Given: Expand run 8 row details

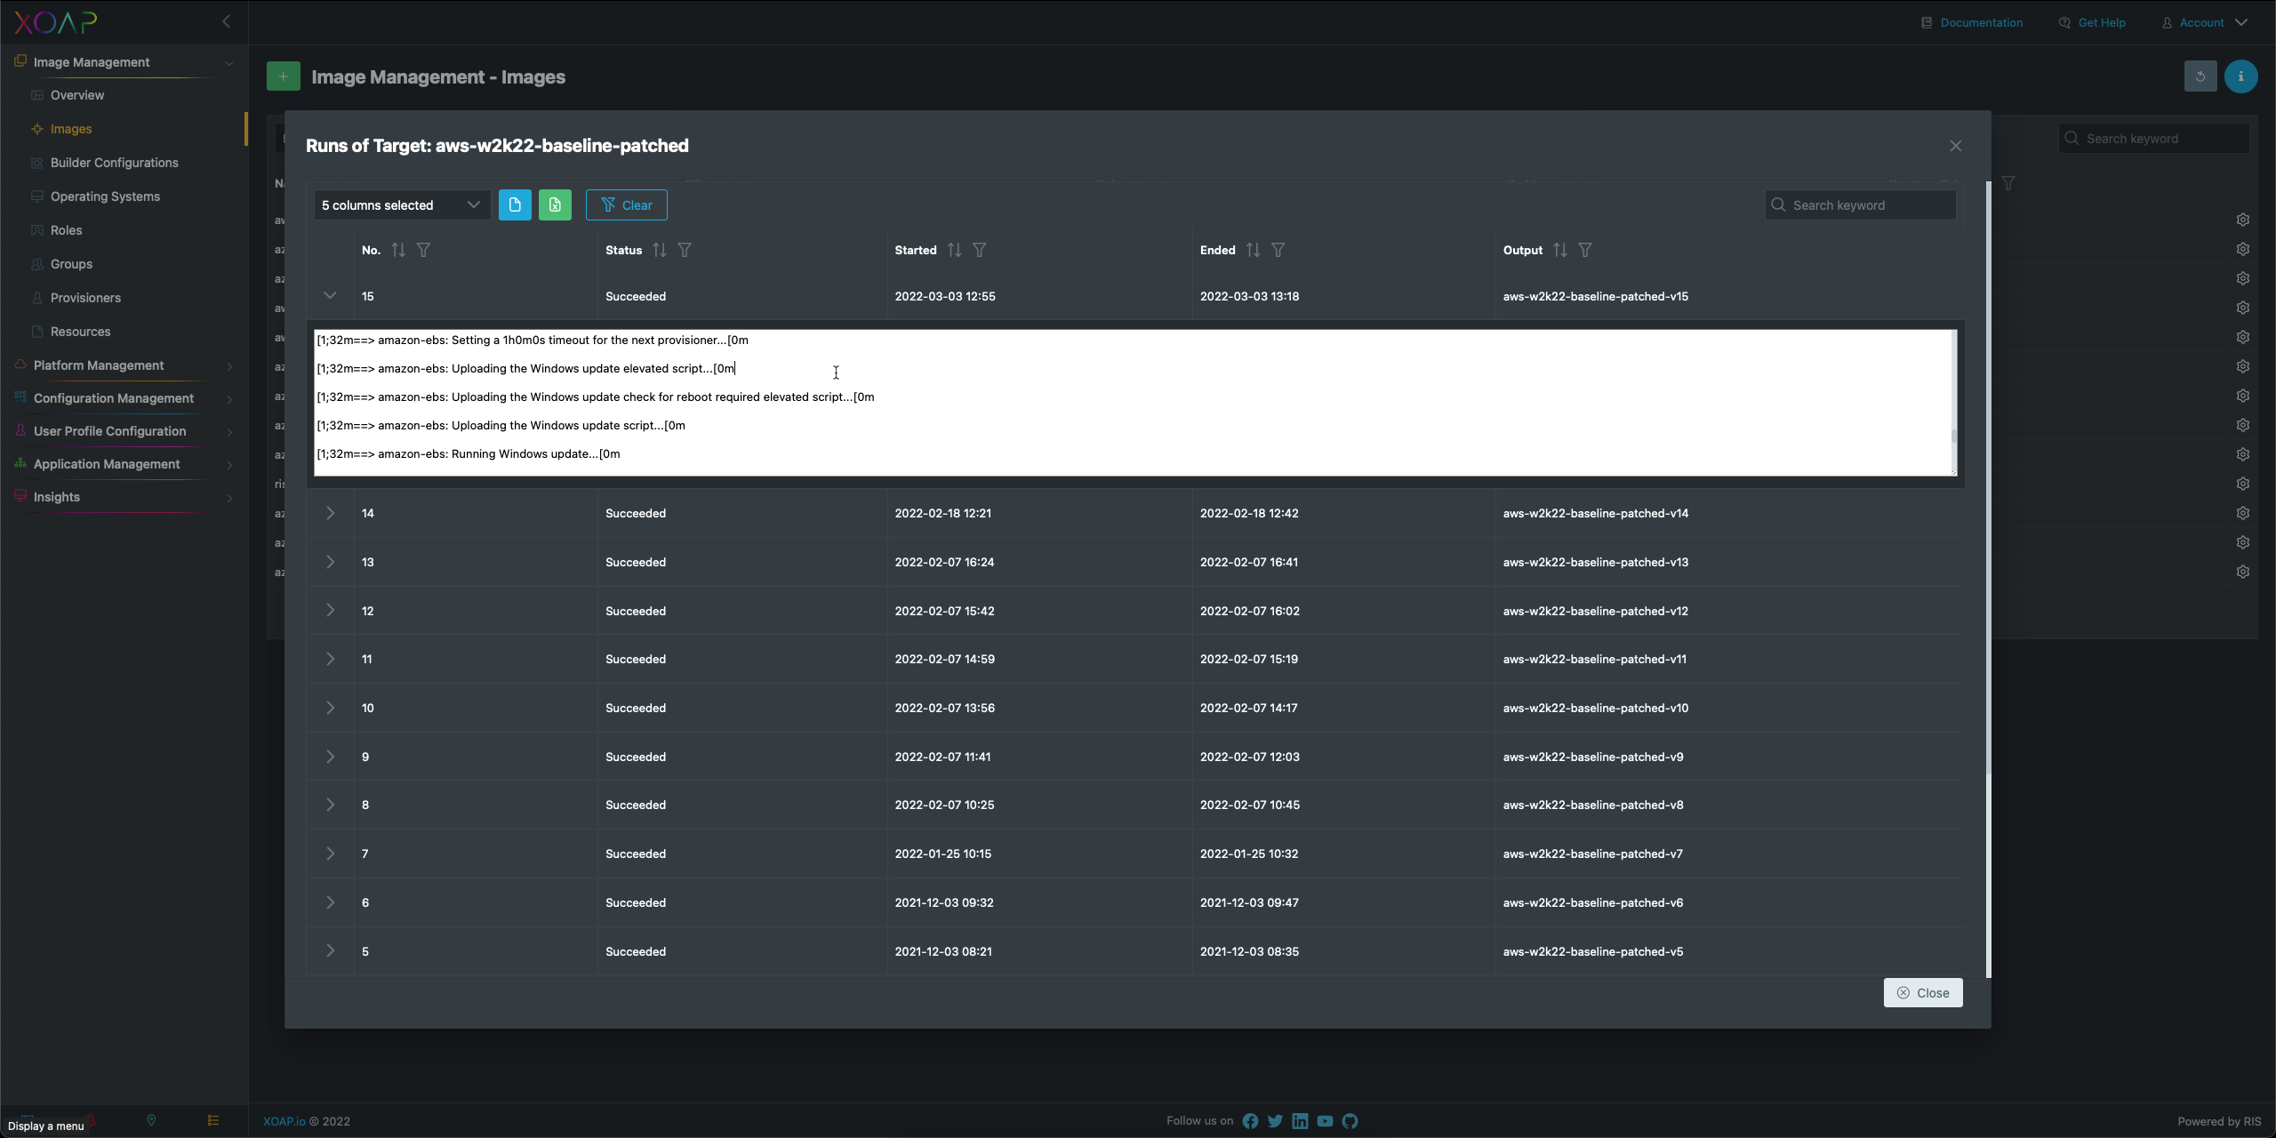Looking at the screenshot, I should pyautogui.click(x=330, y=805).
